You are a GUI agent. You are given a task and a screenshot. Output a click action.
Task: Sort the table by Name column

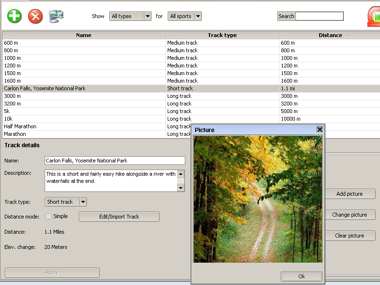click(84, 35)
